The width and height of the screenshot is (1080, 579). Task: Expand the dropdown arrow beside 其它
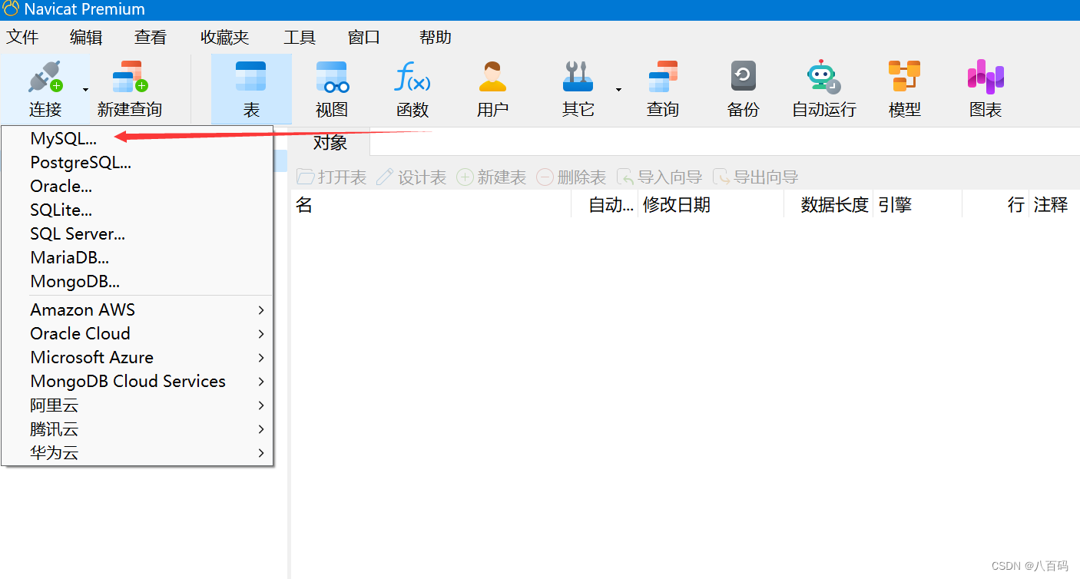[x=618, y=90]
